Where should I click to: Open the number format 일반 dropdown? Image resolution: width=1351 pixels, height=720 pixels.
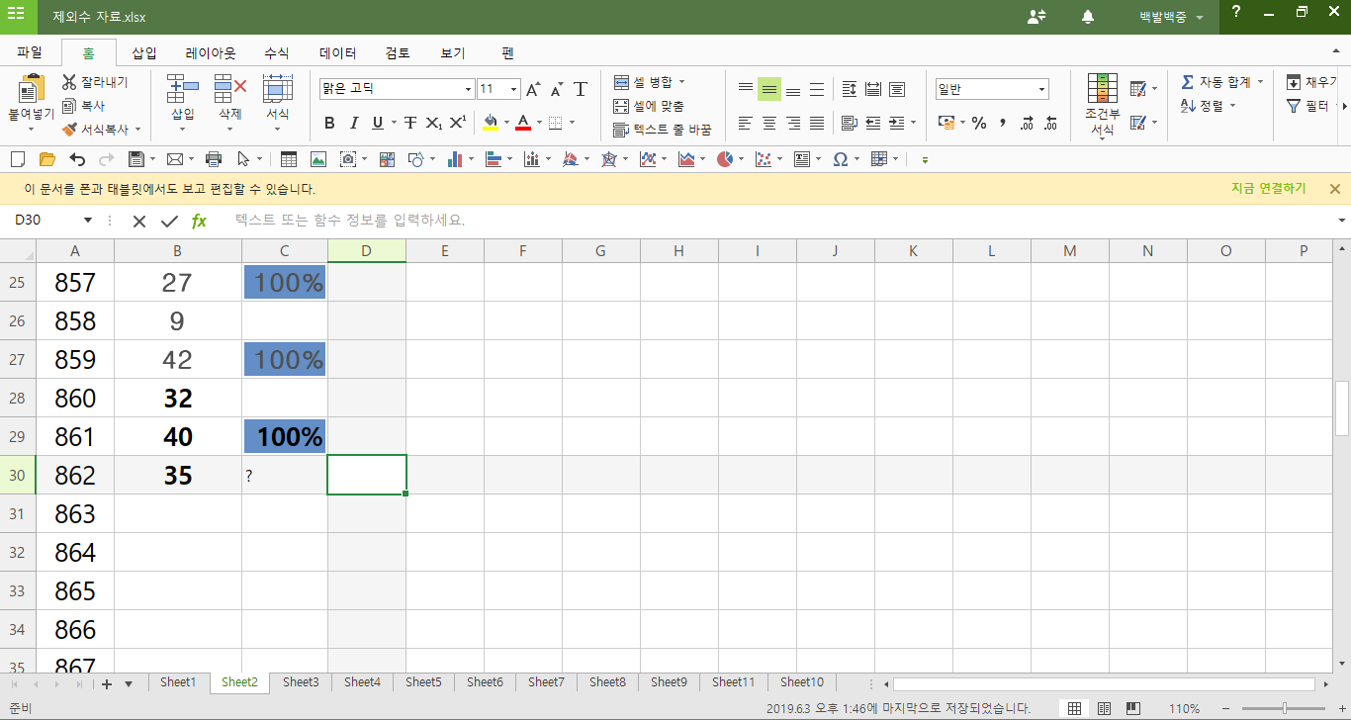(x=1041, y=90)
